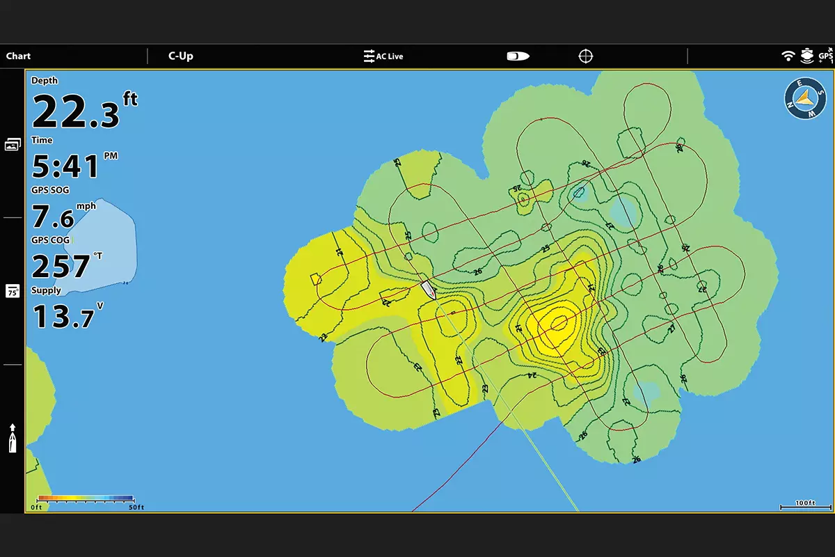Image resolution: width=835 pixels, height=557 pixels.
Task: Tap the compass rose orientation icon
Action: (806, 99)
